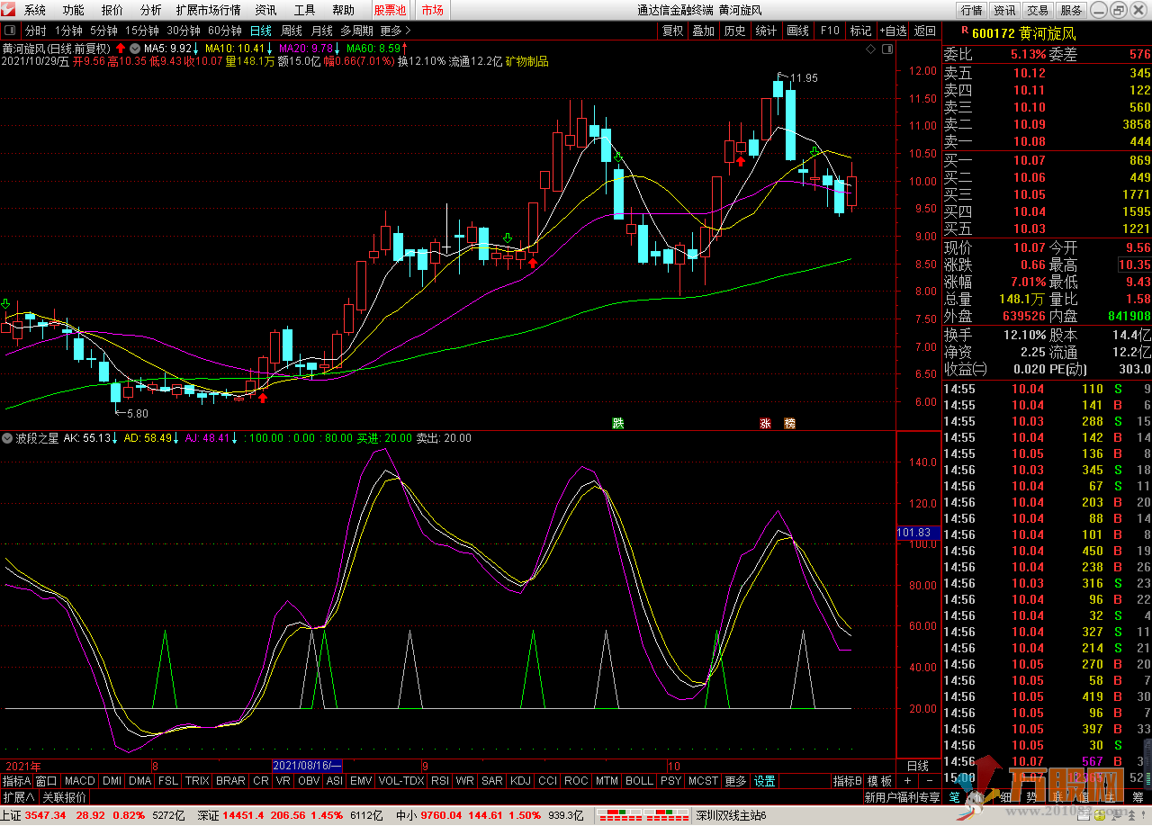Image resolution: width=1152 pixels, height=826 pixels.
Task: Select the 画线 drawing tool
Action: [x=797, y=31]
